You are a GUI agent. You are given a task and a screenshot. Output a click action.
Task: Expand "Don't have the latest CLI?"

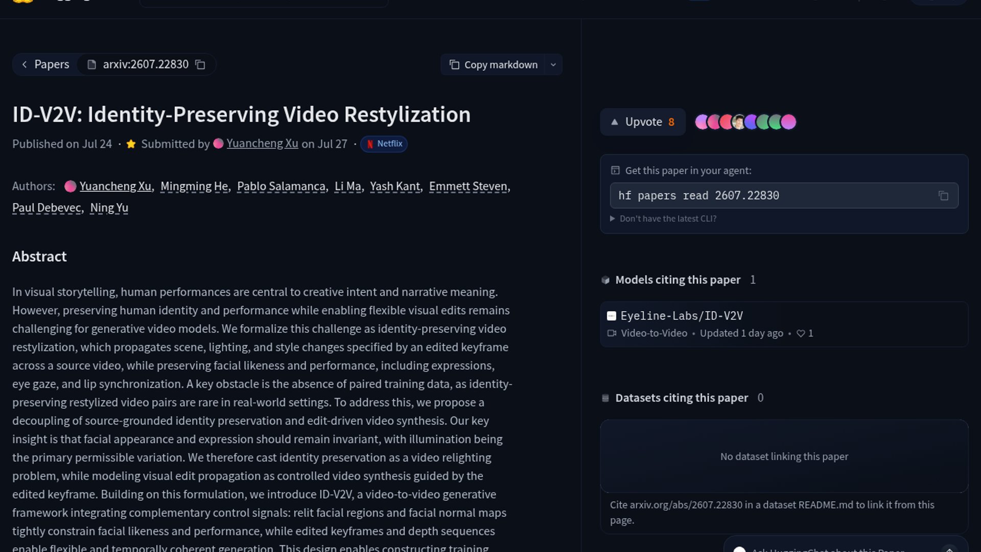(x=663, y=219)
